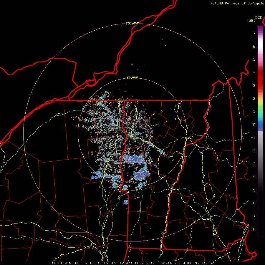This screenshot has width=265, height=265.
Task: Click the 4 value on color scale
Action: pyautogui.click(x=254, y=72)
